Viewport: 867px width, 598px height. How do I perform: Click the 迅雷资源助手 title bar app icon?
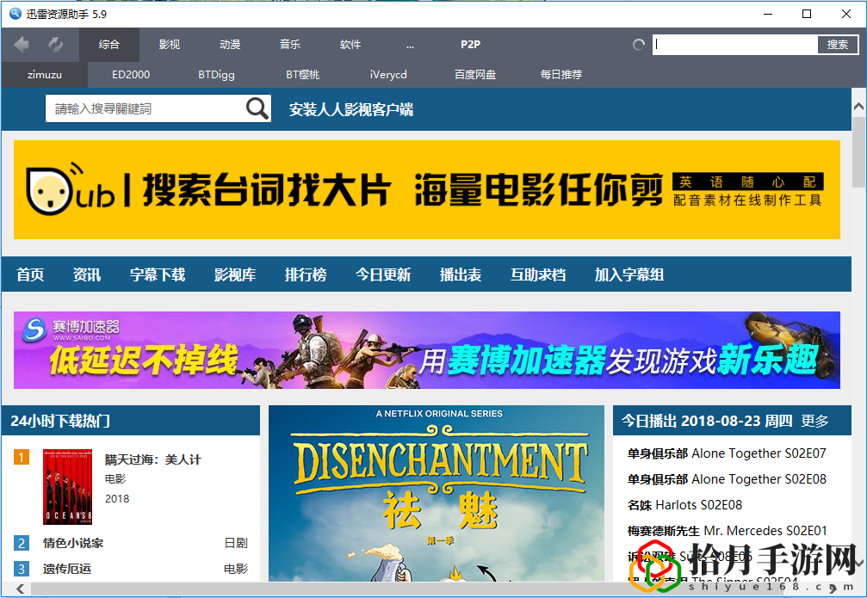(15, 14)
